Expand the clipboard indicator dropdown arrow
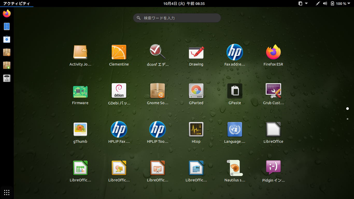The width and height of the screenshot is (354, 199). tap(306, 3)
